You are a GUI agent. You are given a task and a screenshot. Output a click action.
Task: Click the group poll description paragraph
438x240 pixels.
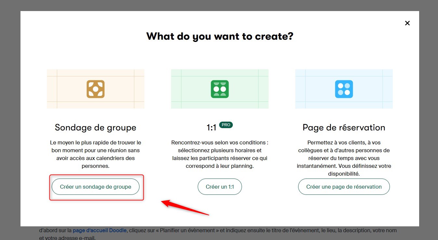[x=96, y=154]
